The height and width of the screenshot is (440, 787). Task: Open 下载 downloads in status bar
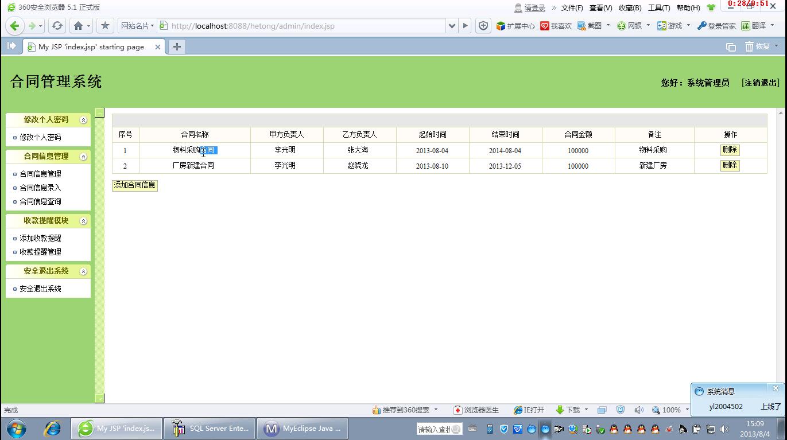pyautogui.click(x=568, y=410)
